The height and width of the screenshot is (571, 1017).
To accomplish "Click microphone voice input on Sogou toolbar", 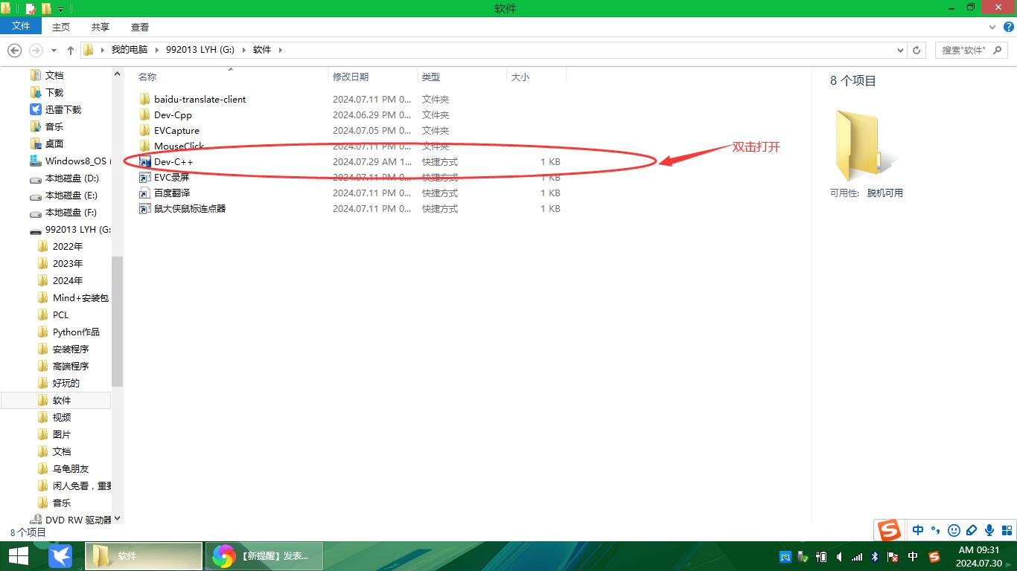I will tap(989, 530).
